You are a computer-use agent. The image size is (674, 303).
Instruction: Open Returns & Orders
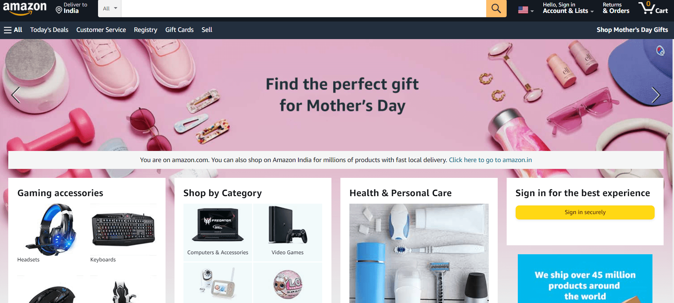616,8
